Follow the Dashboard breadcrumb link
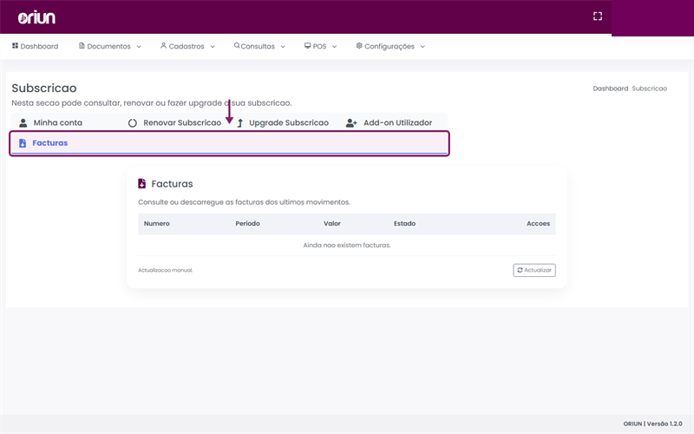The height and width of the screenshot is (434, 694). 611,89
